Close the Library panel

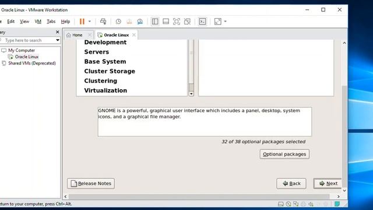pyautogui.click(x=57, y=32)
